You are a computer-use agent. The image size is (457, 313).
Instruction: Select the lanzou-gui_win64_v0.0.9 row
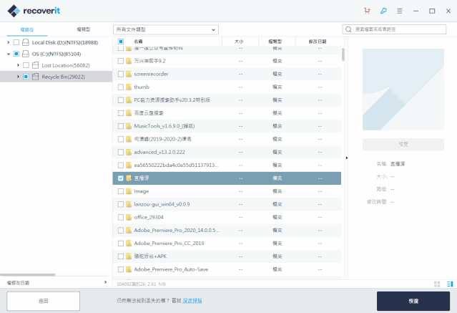tap(227, 204)
